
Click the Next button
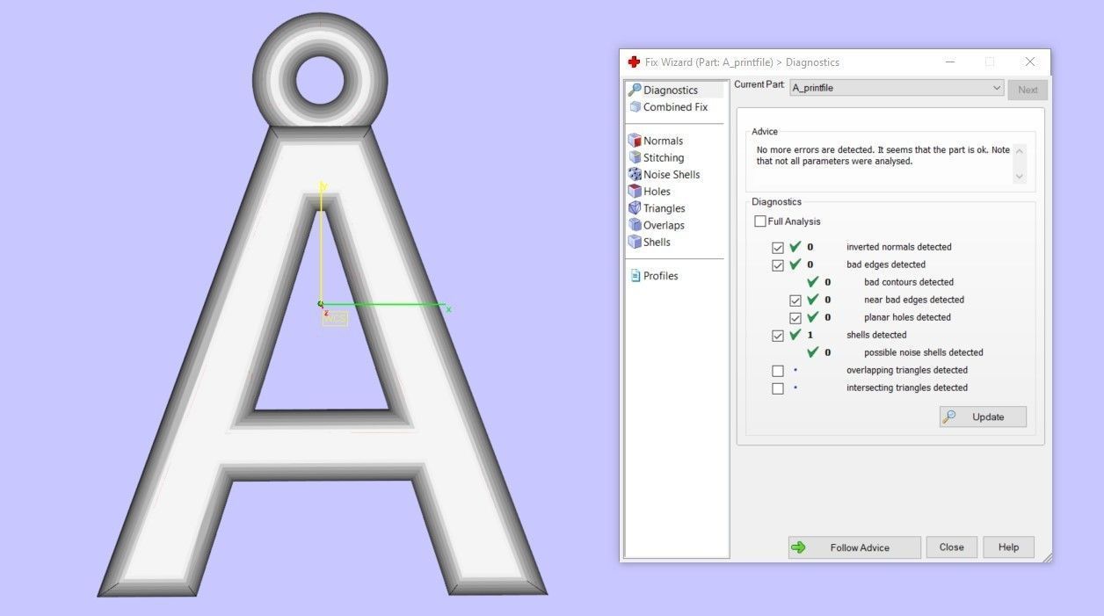[1028, 90]
